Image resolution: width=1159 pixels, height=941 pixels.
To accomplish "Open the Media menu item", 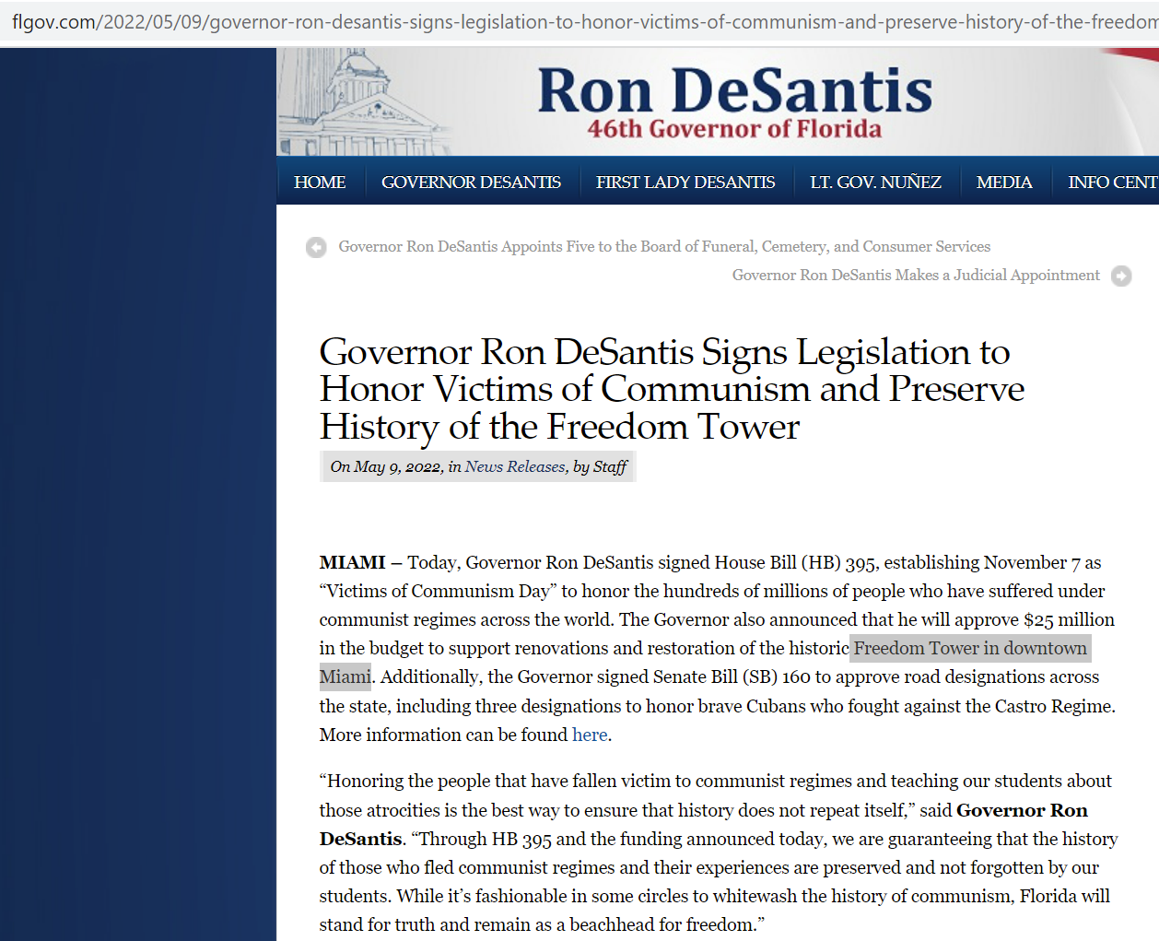I will tap(1003, 182).
